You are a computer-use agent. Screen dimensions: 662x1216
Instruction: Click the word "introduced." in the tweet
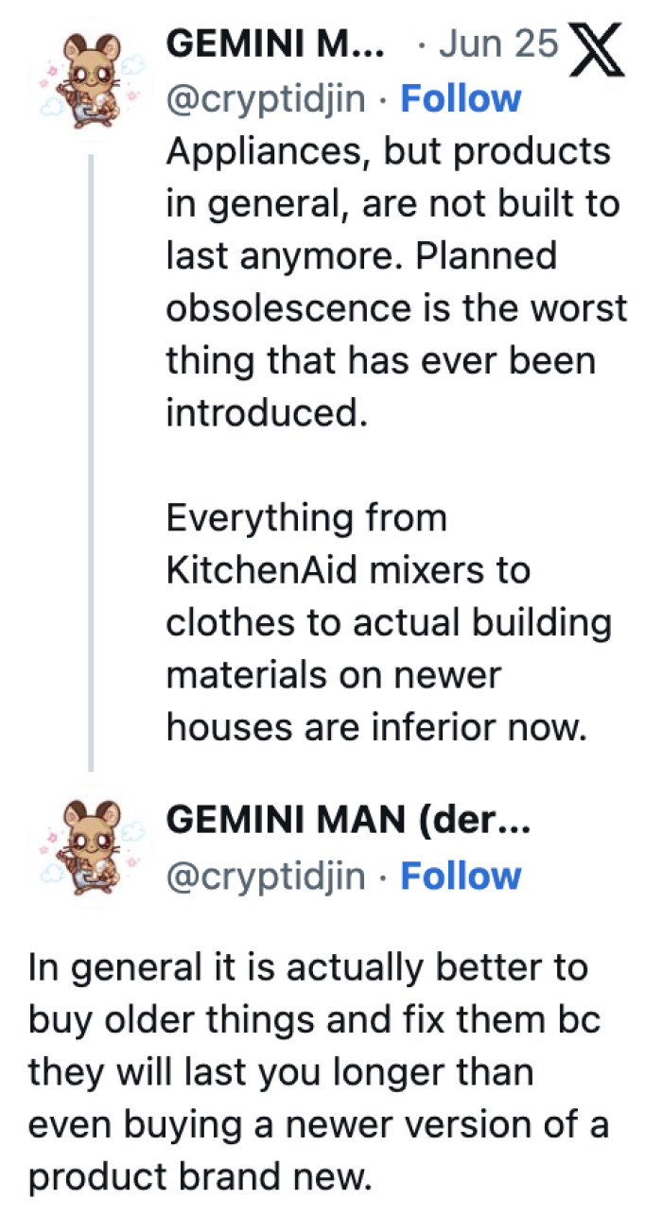pyautogui.click(x=266, y=414)
